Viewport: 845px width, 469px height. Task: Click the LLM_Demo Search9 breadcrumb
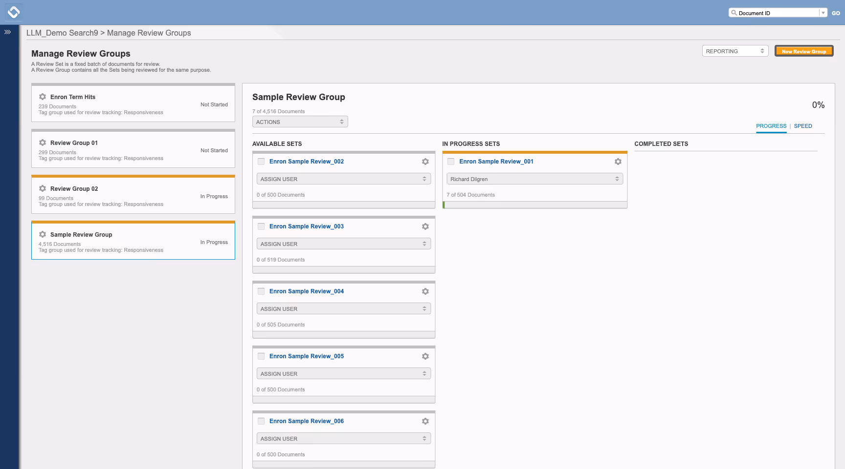pyautogui.click(x=62, y=33)
